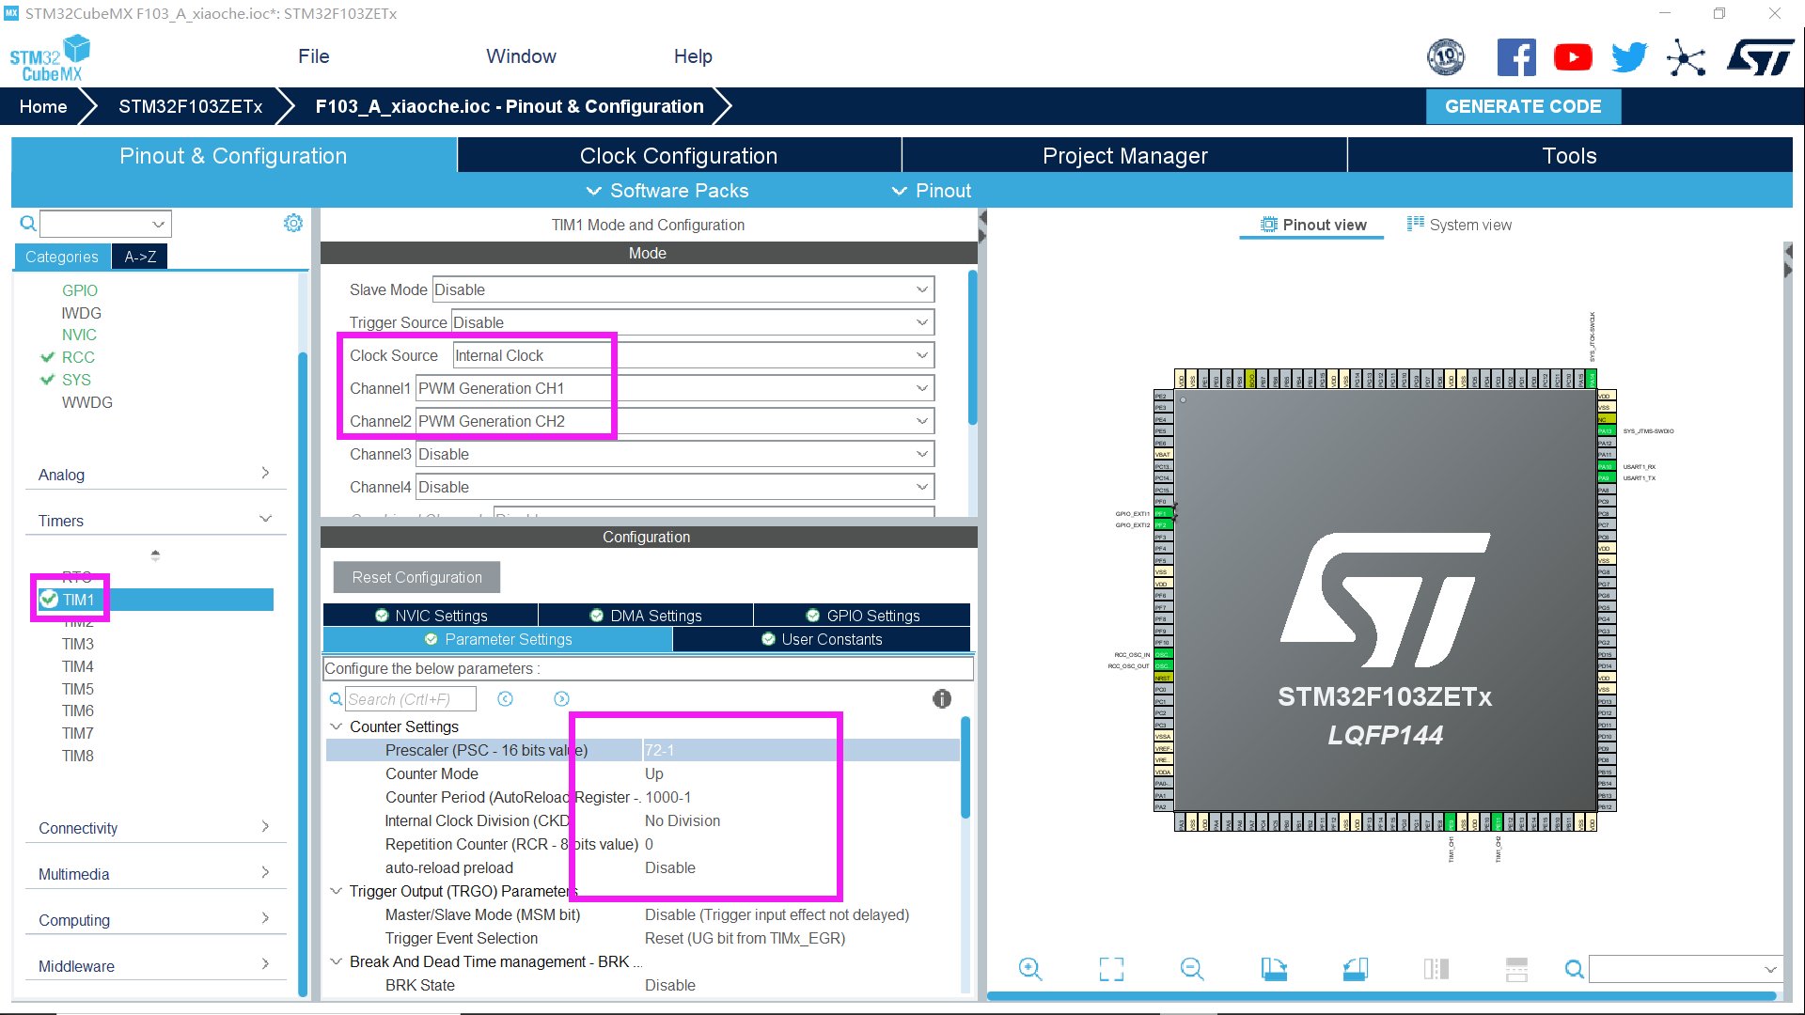Open the Help menu

tap(693, 56)
